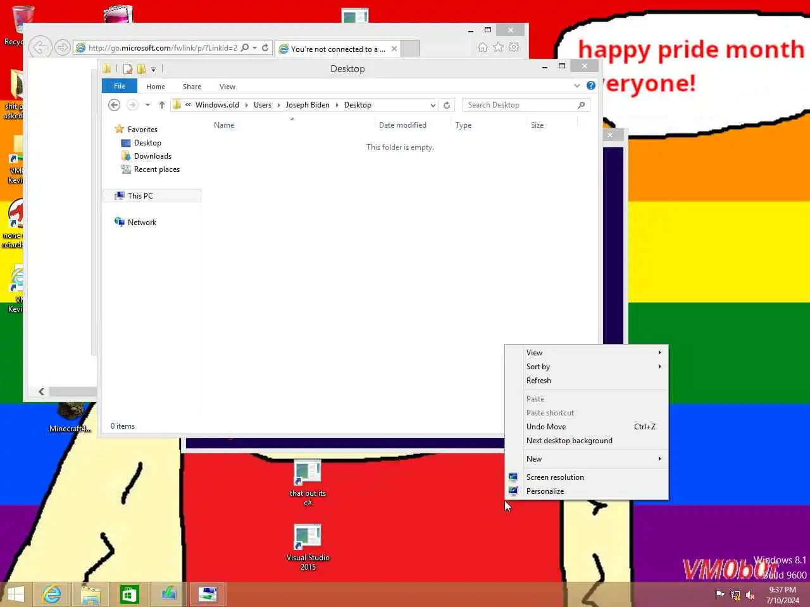Click the Windows.old breadcrumb arrow
Screen dimensions: 810x607
pos(247,105)
